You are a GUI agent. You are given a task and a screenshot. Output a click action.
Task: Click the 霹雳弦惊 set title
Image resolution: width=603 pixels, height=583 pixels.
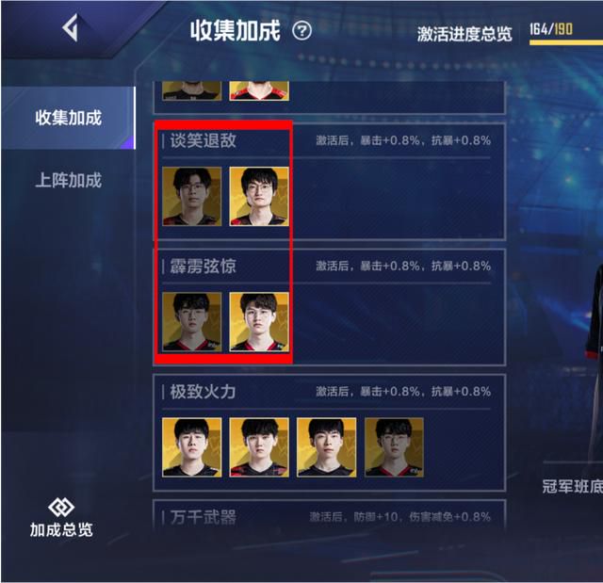204,266
